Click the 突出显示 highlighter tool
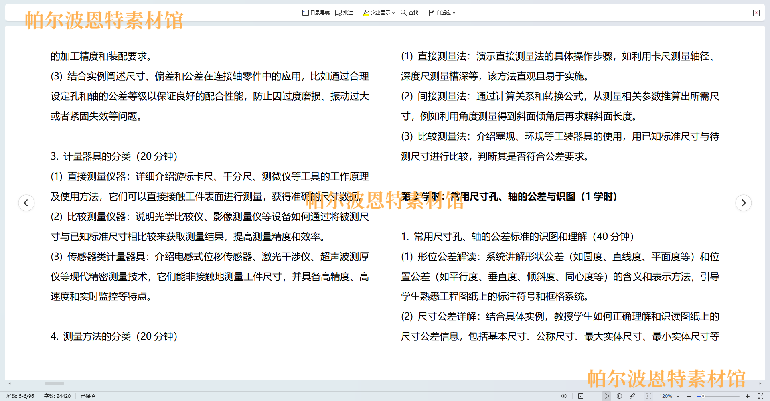The height and width of the screenshot is (401, 770). pyautogui.click(x=377, y=13)
